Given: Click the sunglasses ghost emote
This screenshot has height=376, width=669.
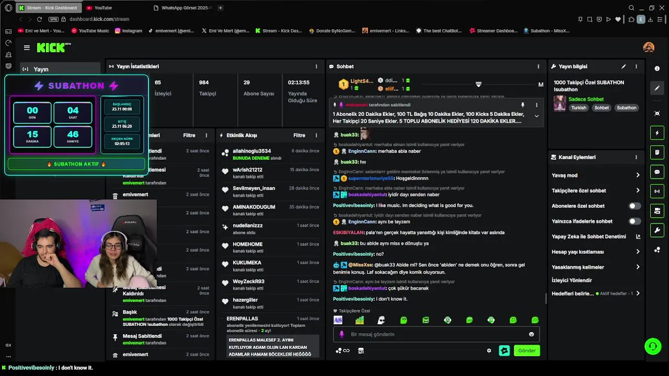Looking at the screenshot, I should 382,320.
